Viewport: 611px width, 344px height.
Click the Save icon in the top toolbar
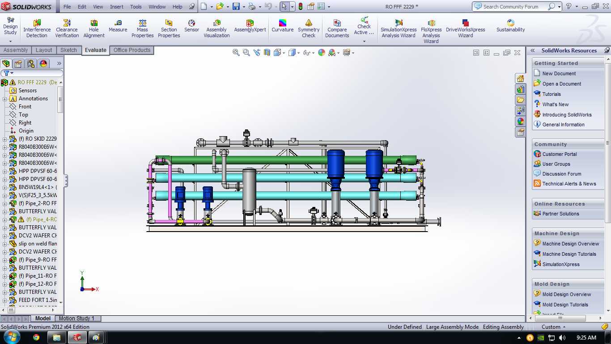coord(236,6)
